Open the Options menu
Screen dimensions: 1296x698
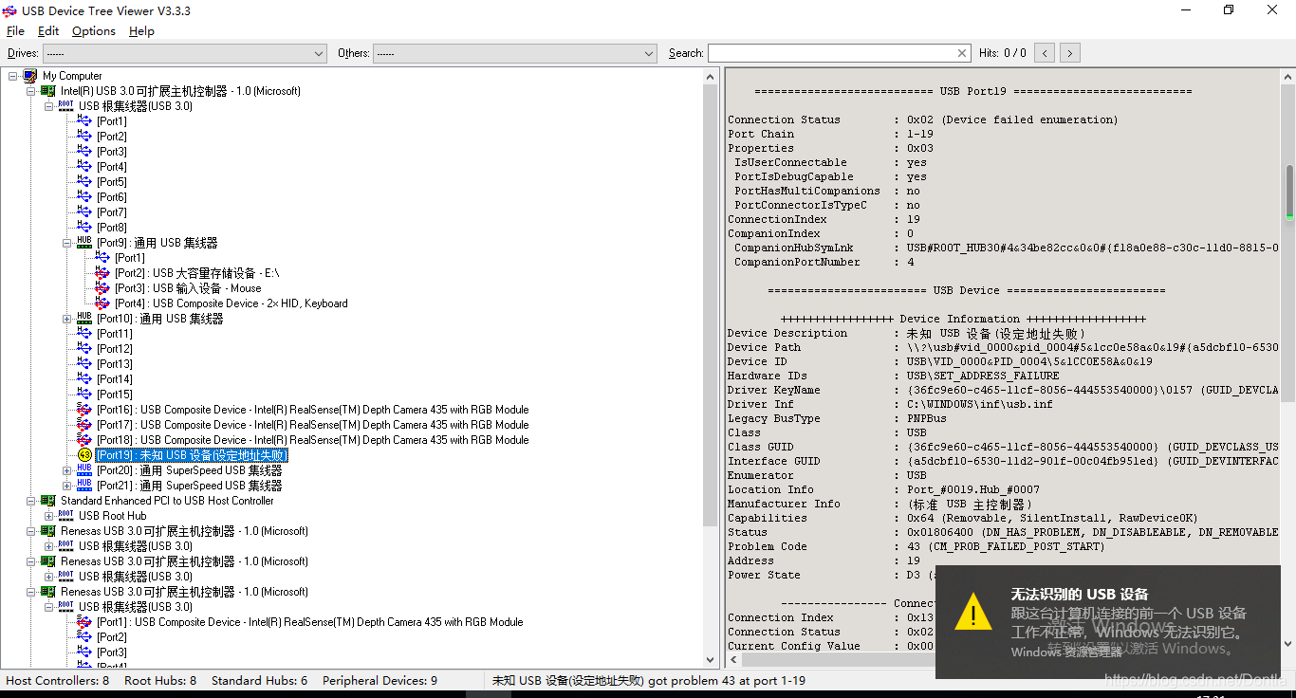(x=94, y=31)
